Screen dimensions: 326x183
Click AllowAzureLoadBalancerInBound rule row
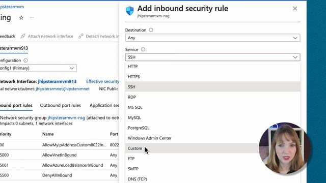60,165
